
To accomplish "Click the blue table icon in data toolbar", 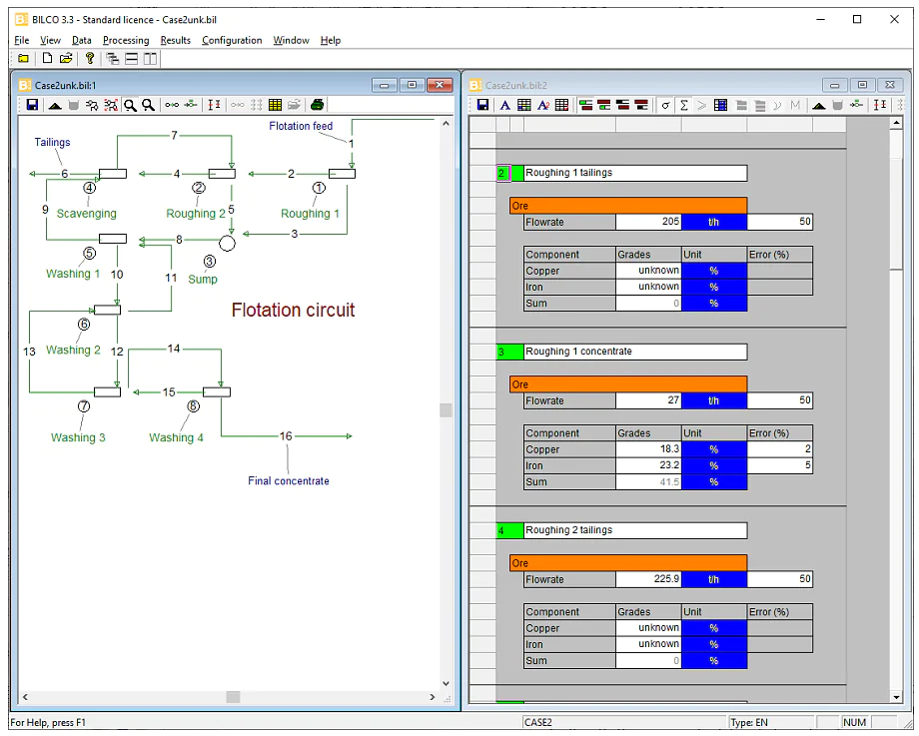I will tap(721, 105).
